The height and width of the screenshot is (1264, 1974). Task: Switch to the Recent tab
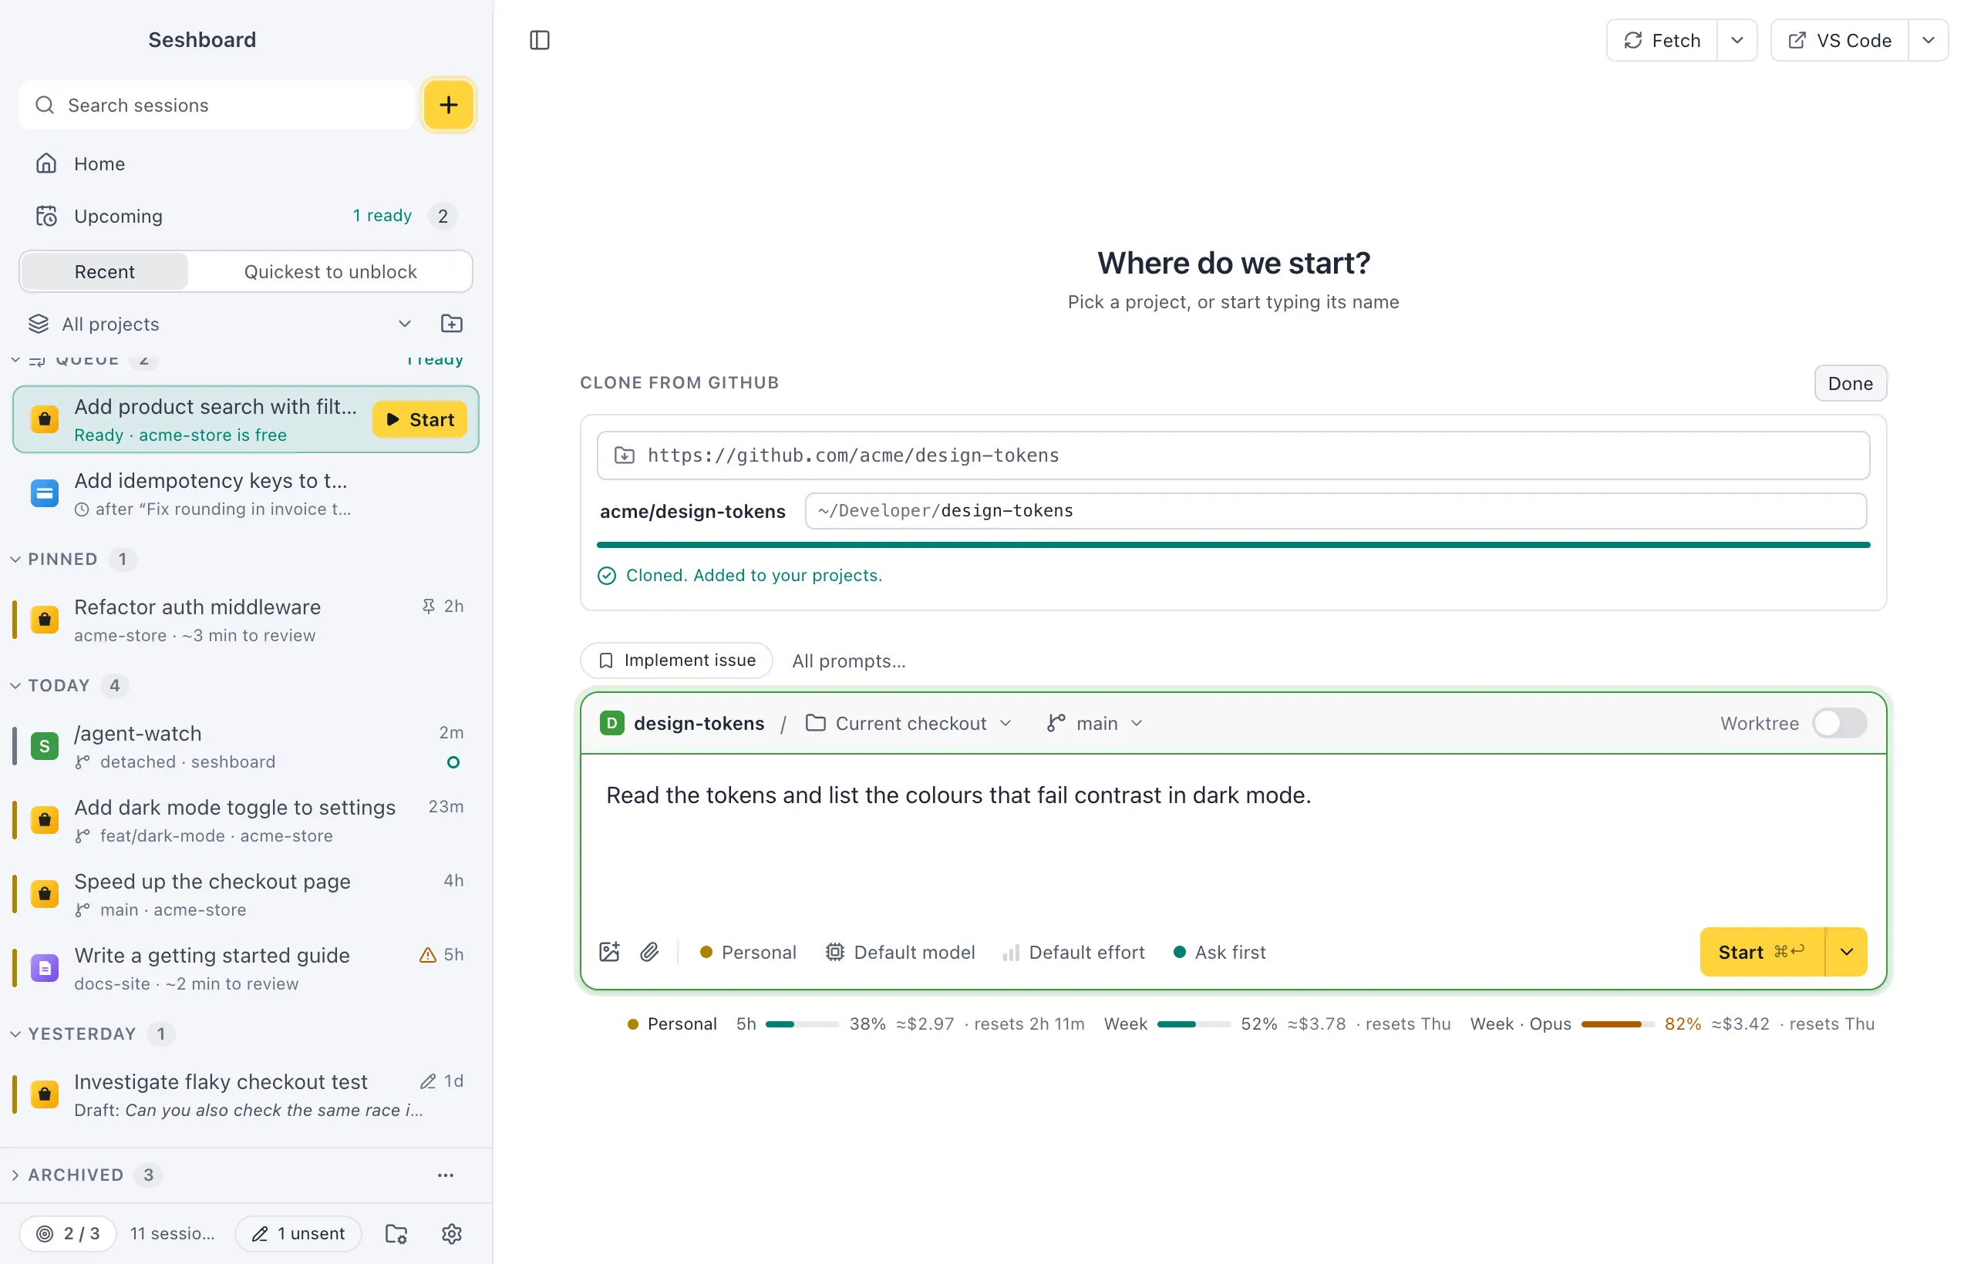coord(104,271)
